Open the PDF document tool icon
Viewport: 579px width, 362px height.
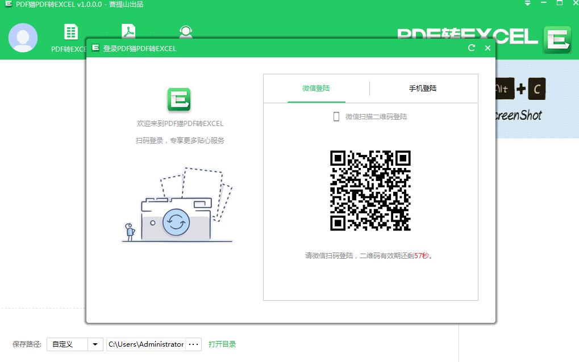click(128, 31)
